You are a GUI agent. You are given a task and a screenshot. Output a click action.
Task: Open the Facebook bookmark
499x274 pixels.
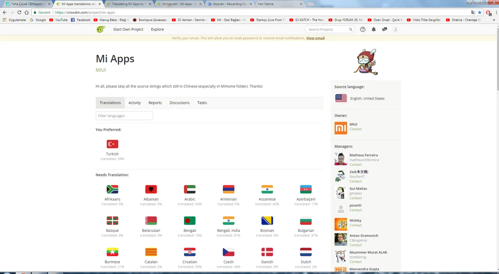[81, 20]
